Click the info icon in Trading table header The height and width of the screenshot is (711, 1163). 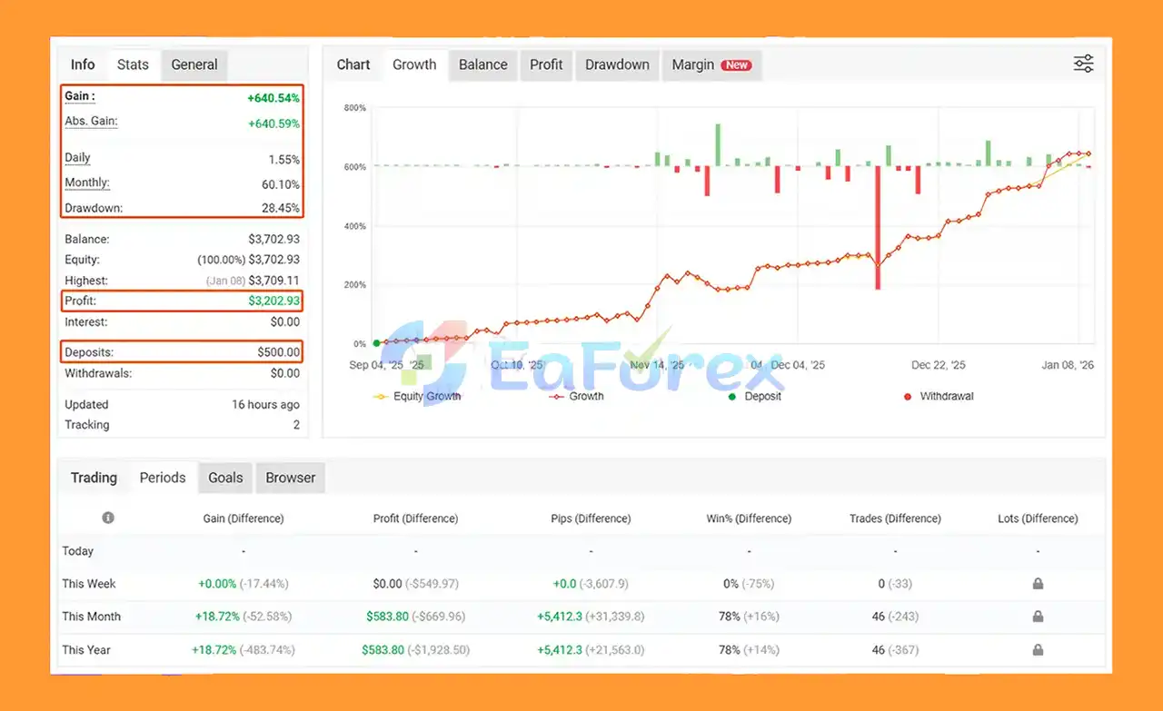[108, 518]
